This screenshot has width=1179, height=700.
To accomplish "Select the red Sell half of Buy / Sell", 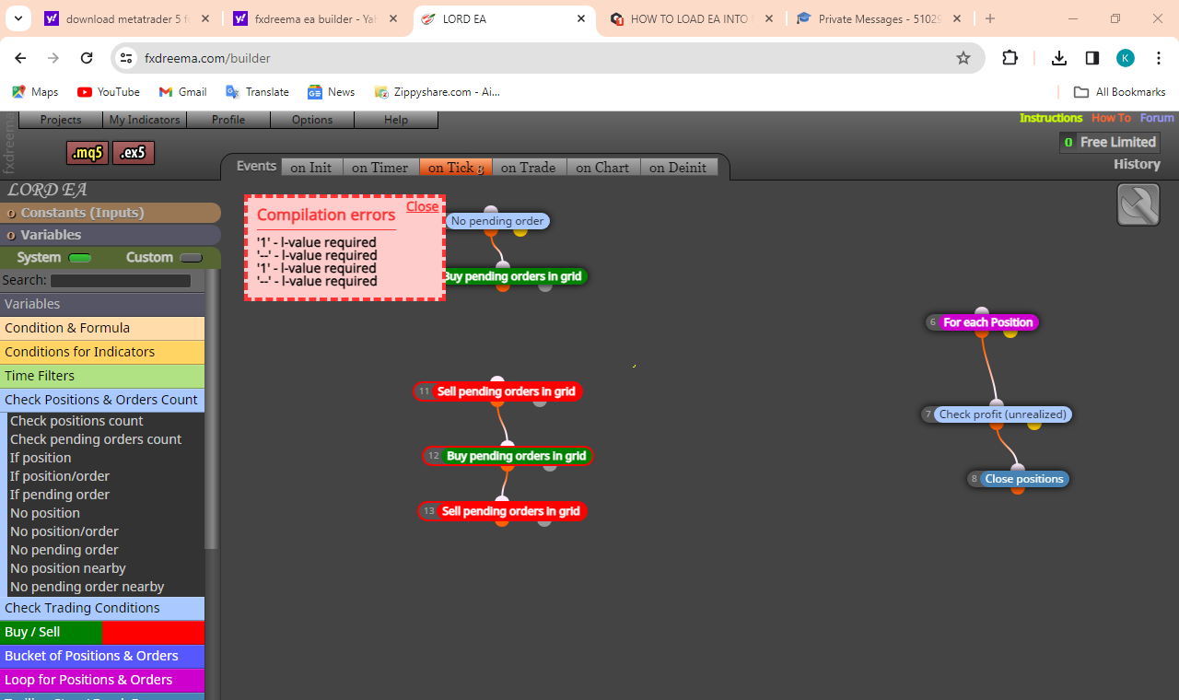I will pos(154,632).
